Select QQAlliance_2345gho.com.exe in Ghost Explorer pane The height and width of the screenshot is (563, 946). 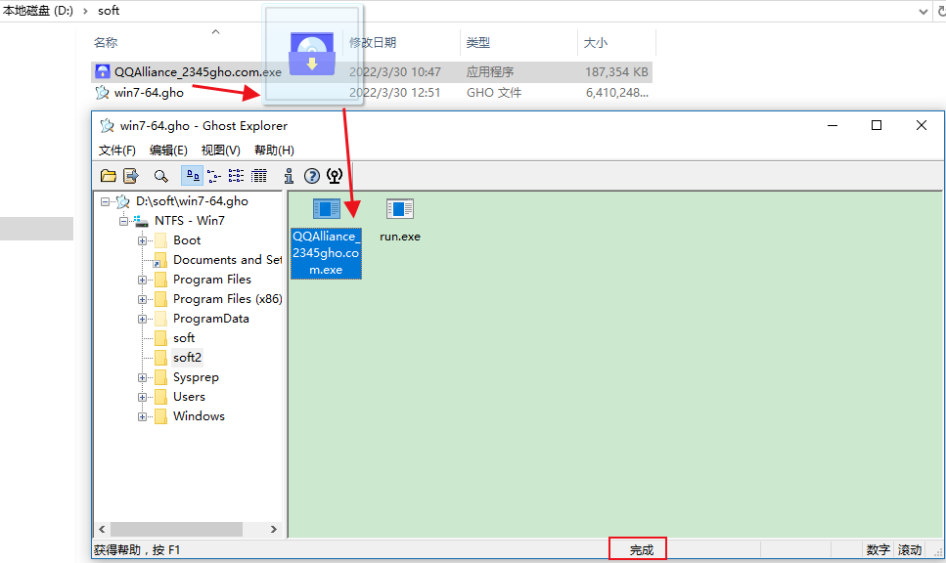(x=327, y=238)
